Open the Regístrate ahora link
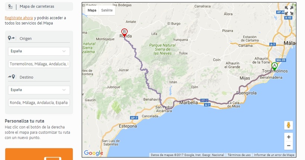Image resolution: width=305 pixels, height=160 pixels. tap(19, 18)
